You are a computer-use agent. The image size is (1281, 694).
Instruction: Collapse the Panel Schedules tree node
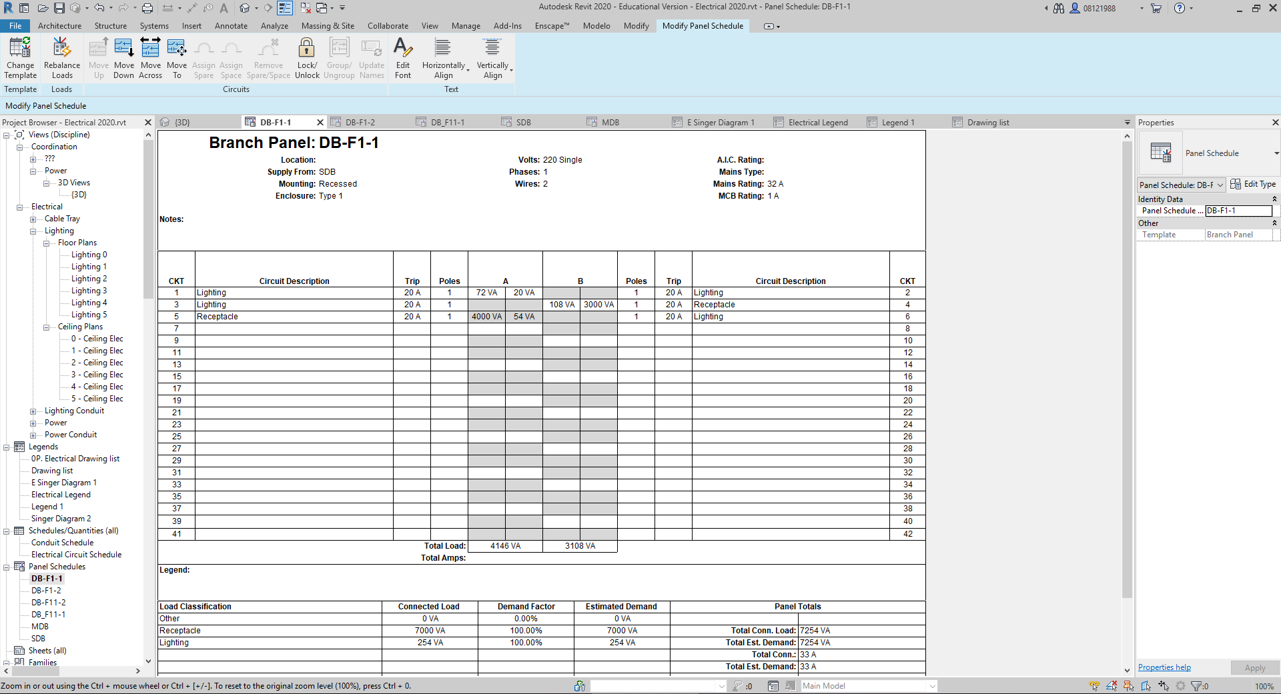pyautogui.click(x=7, y=567)
